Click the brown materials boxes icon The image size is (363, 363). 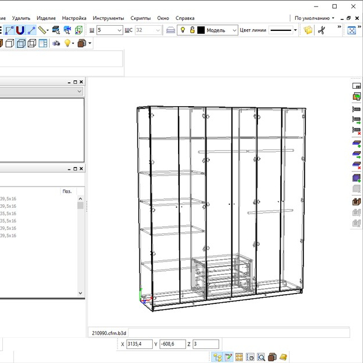[x=82, y=43]
